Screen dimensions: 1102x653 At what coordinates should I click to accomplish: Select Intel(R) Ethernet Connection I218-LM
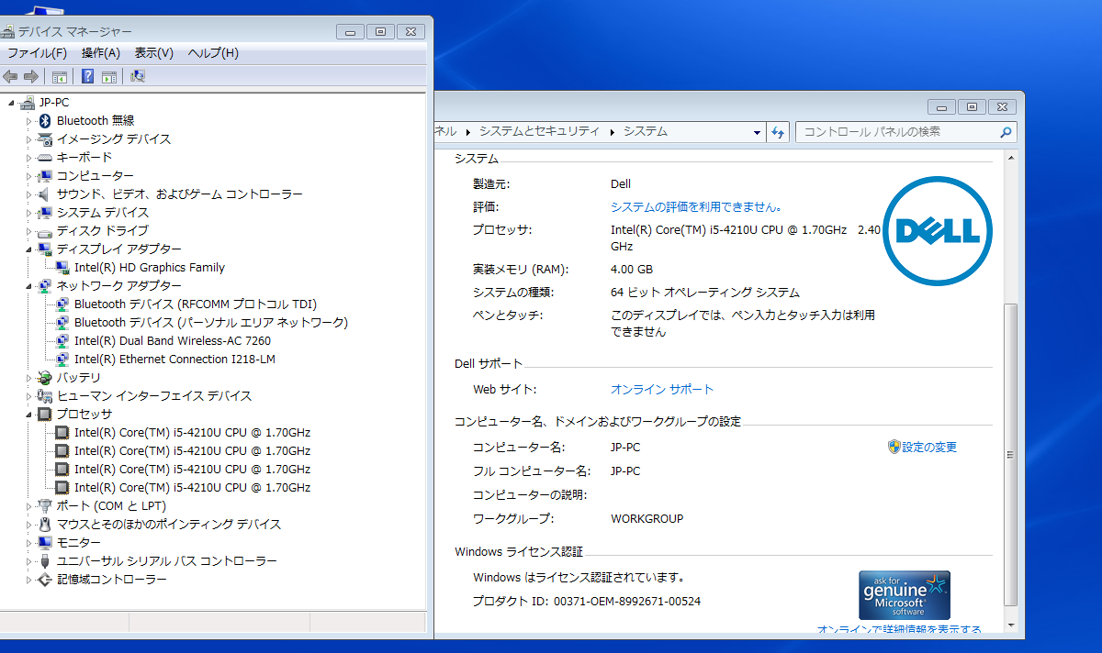(x=175, y=360)
